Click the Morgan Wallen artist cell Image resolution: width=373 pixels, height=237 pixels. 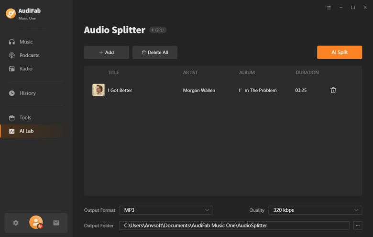tap(199, 91)
